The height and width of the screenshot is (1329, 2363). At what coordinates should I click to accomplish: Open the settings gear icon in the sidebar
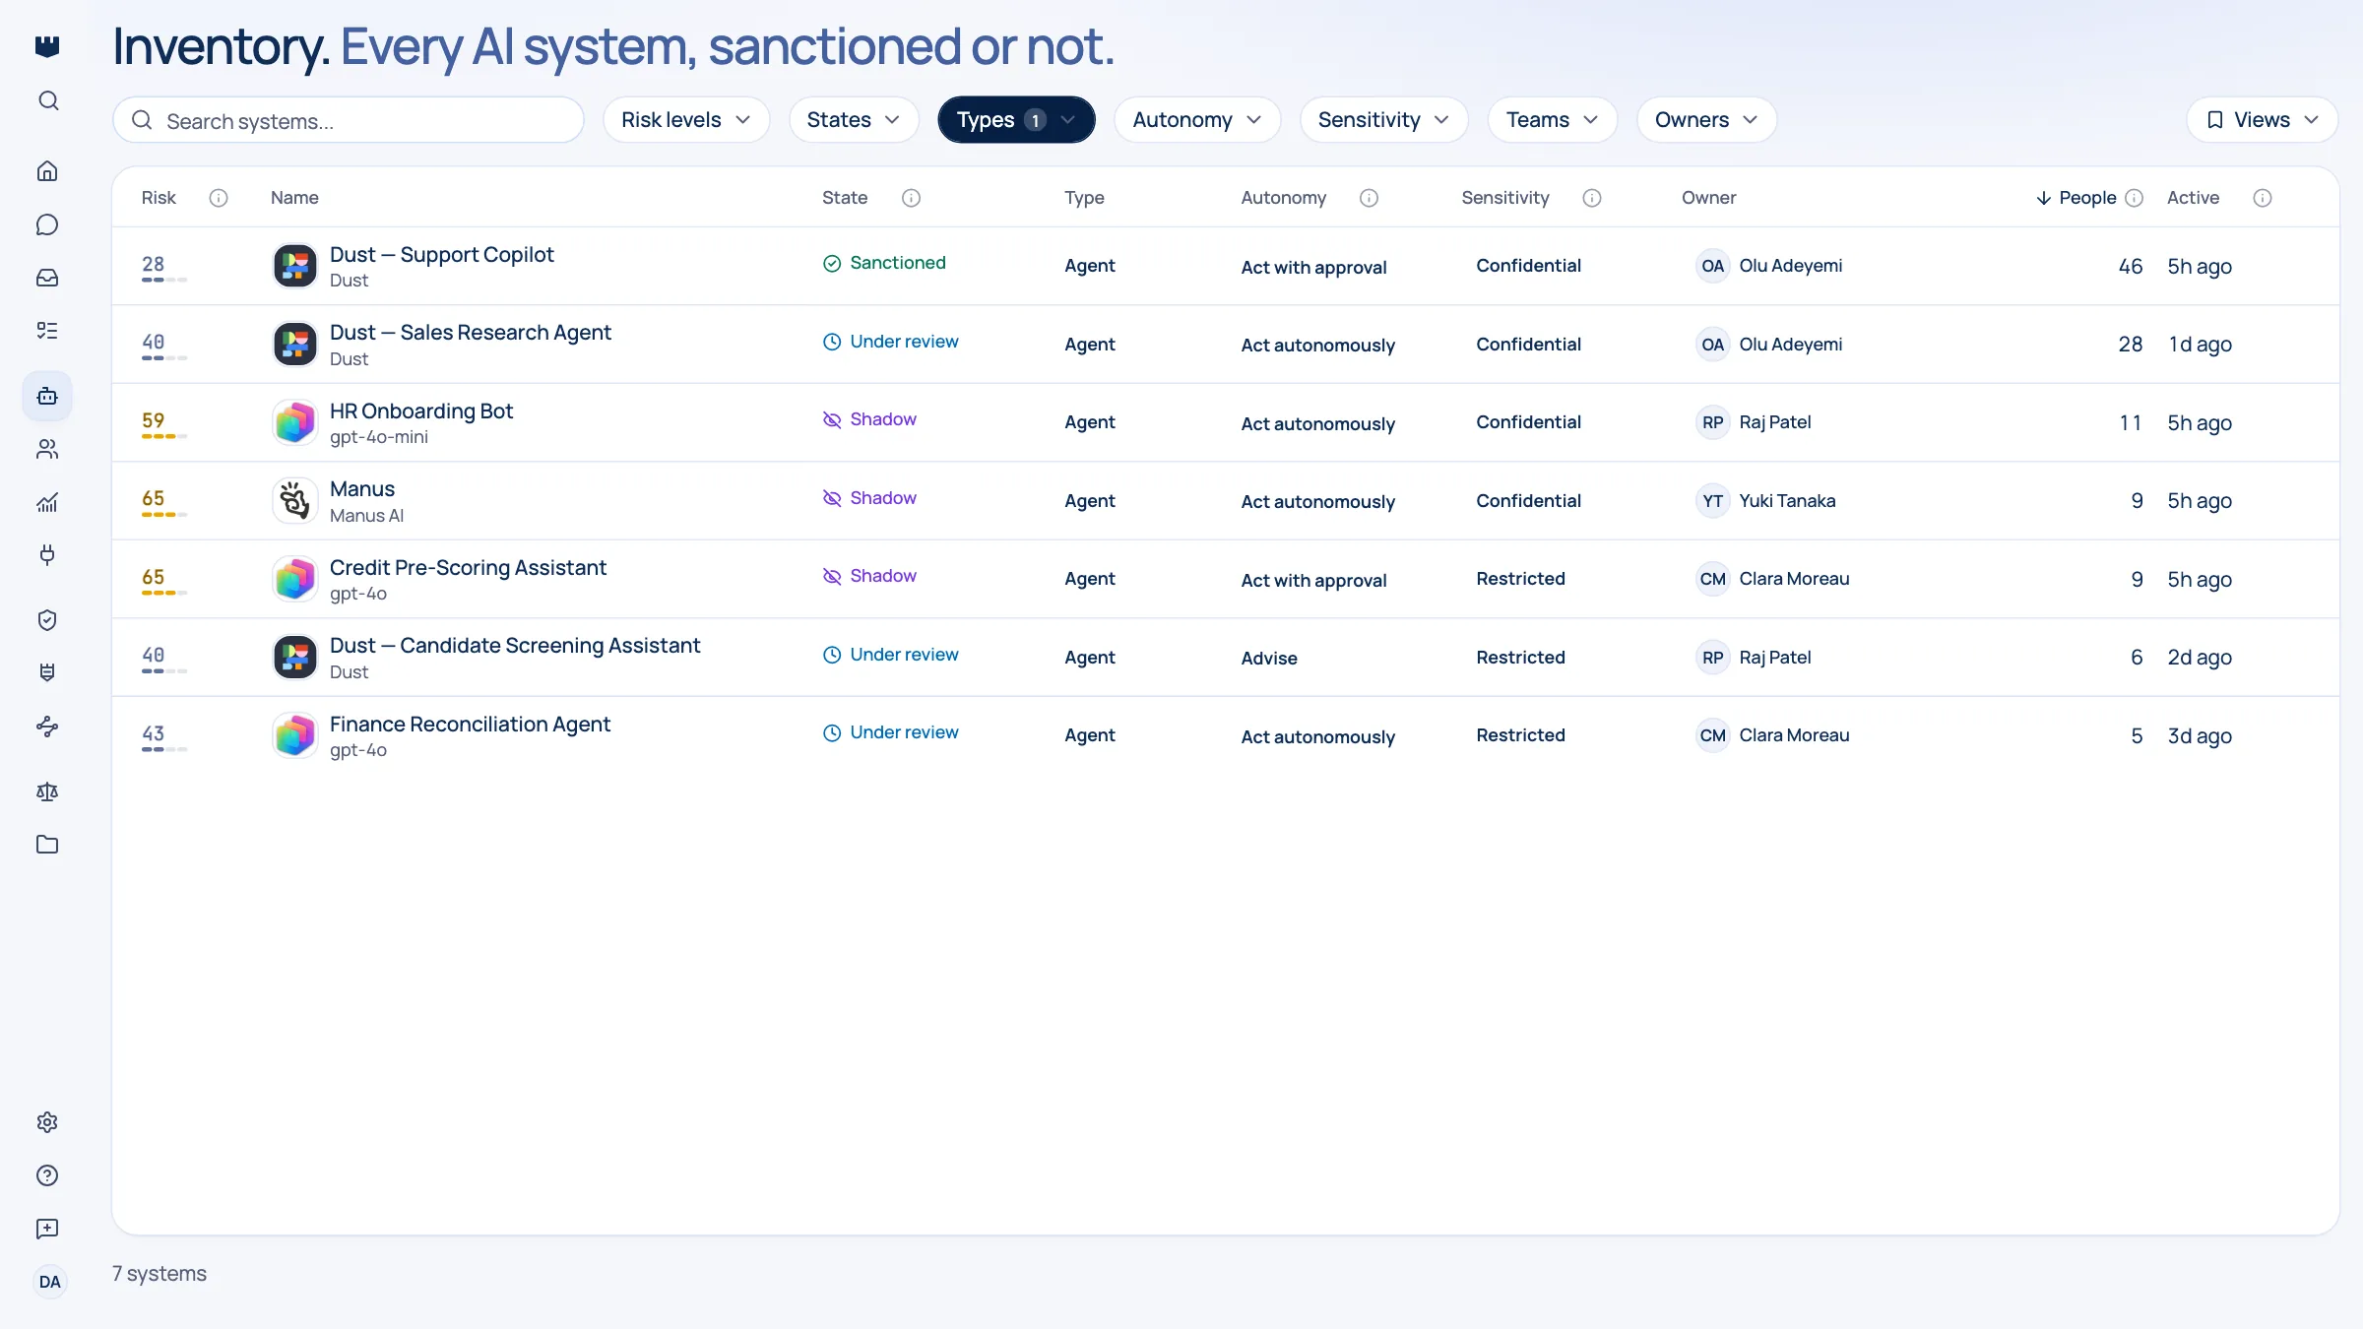pyautogui.click(x=47, y=1122)
